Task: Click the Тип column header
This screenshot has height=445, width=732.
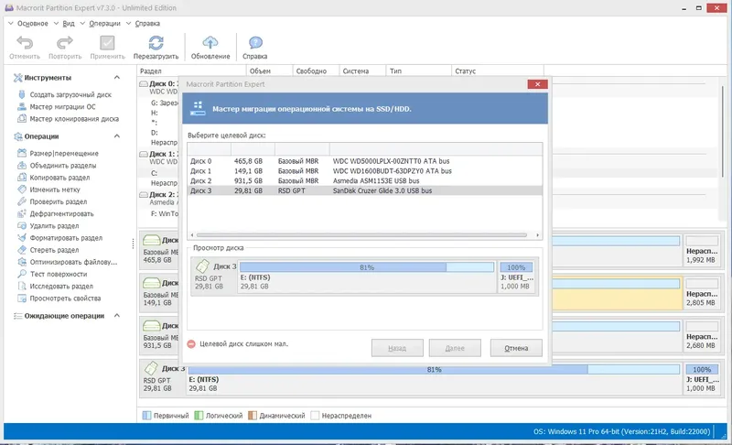Action: pos(419,71)
